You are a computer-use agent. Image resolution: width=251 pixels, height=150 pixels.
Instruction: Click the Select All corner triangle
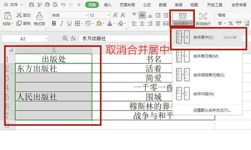(11, 50)
